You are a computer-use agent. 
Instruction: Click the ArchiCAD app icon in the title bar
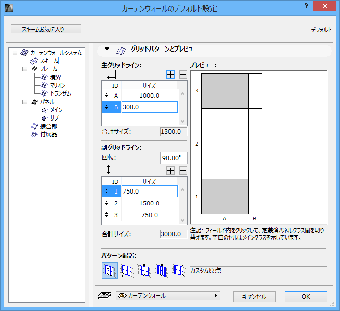(9, 8)
